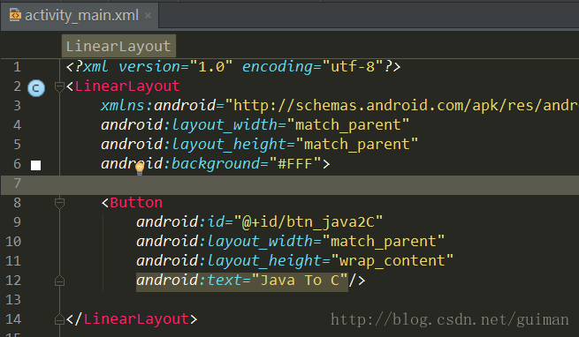This screenshot has height=337, width=579.
Task: Click the encoding="utf-8" attribute
Action: (313, 67)
